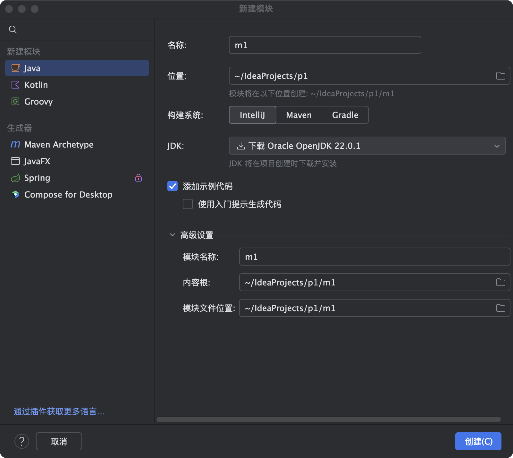This screenshot has height=458, width=513.
Task: Click the Compose for Desktop icon
Action: tap(15, 194)
